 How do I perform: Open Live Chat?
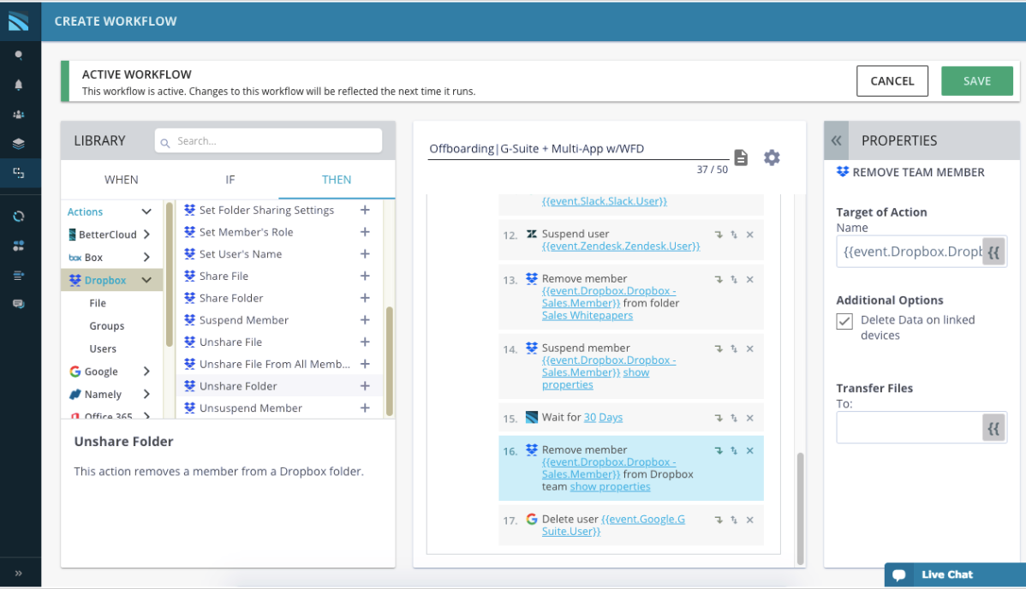955,574
